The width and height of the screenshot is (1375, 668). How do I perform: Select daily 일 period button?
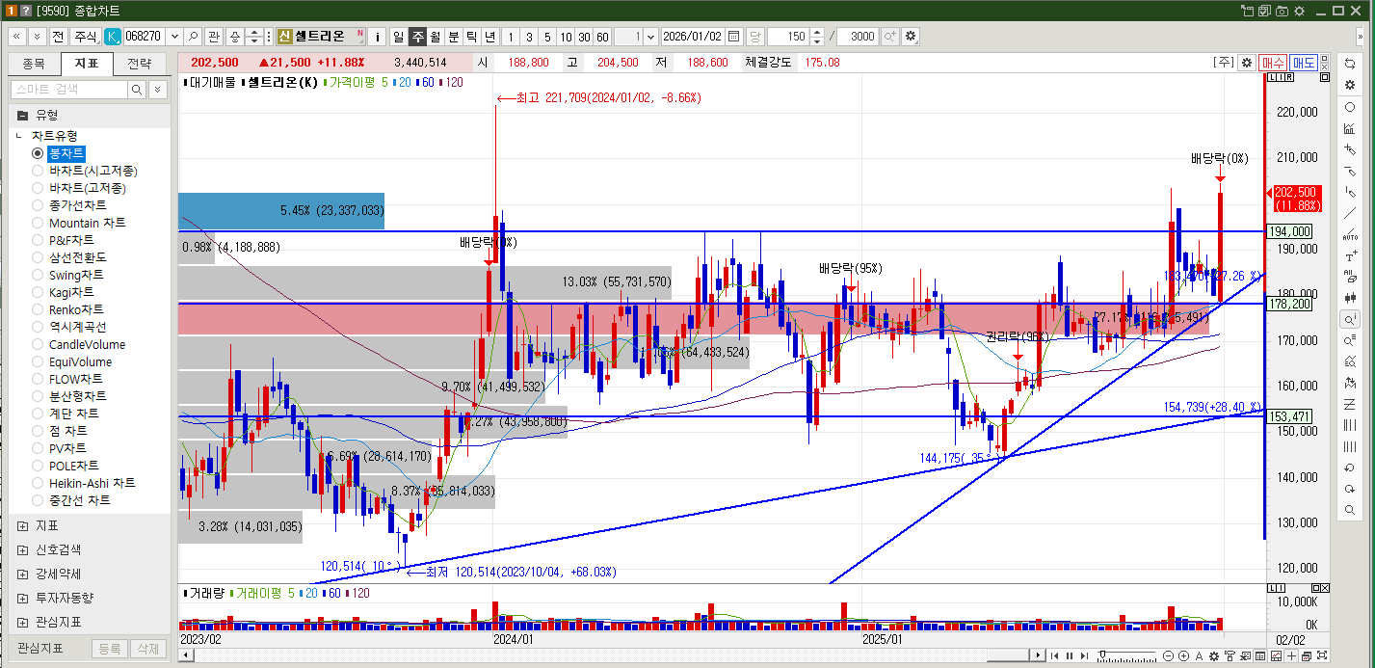398,36
